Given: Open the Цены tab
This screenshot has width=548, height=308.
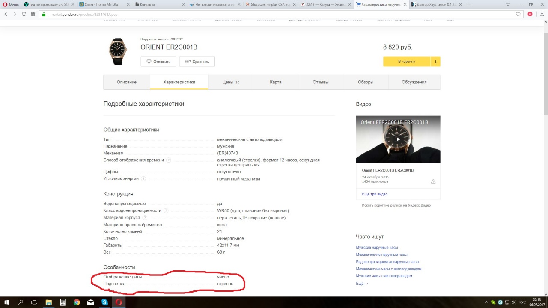Looking at the screenshot, I should (x=231, y=82).
